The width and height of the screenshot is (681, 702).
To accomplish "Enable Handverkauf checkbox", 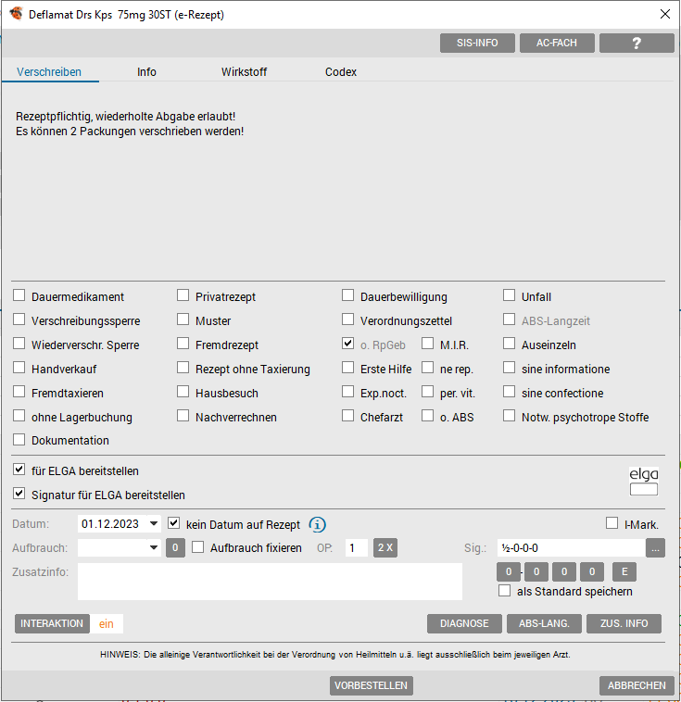I will pos(19,368).
